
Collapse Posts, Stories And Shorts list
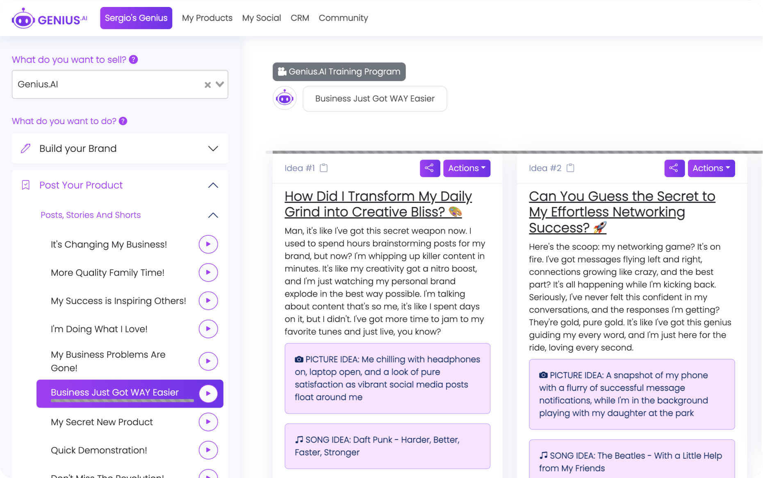(x=213, y=215)
